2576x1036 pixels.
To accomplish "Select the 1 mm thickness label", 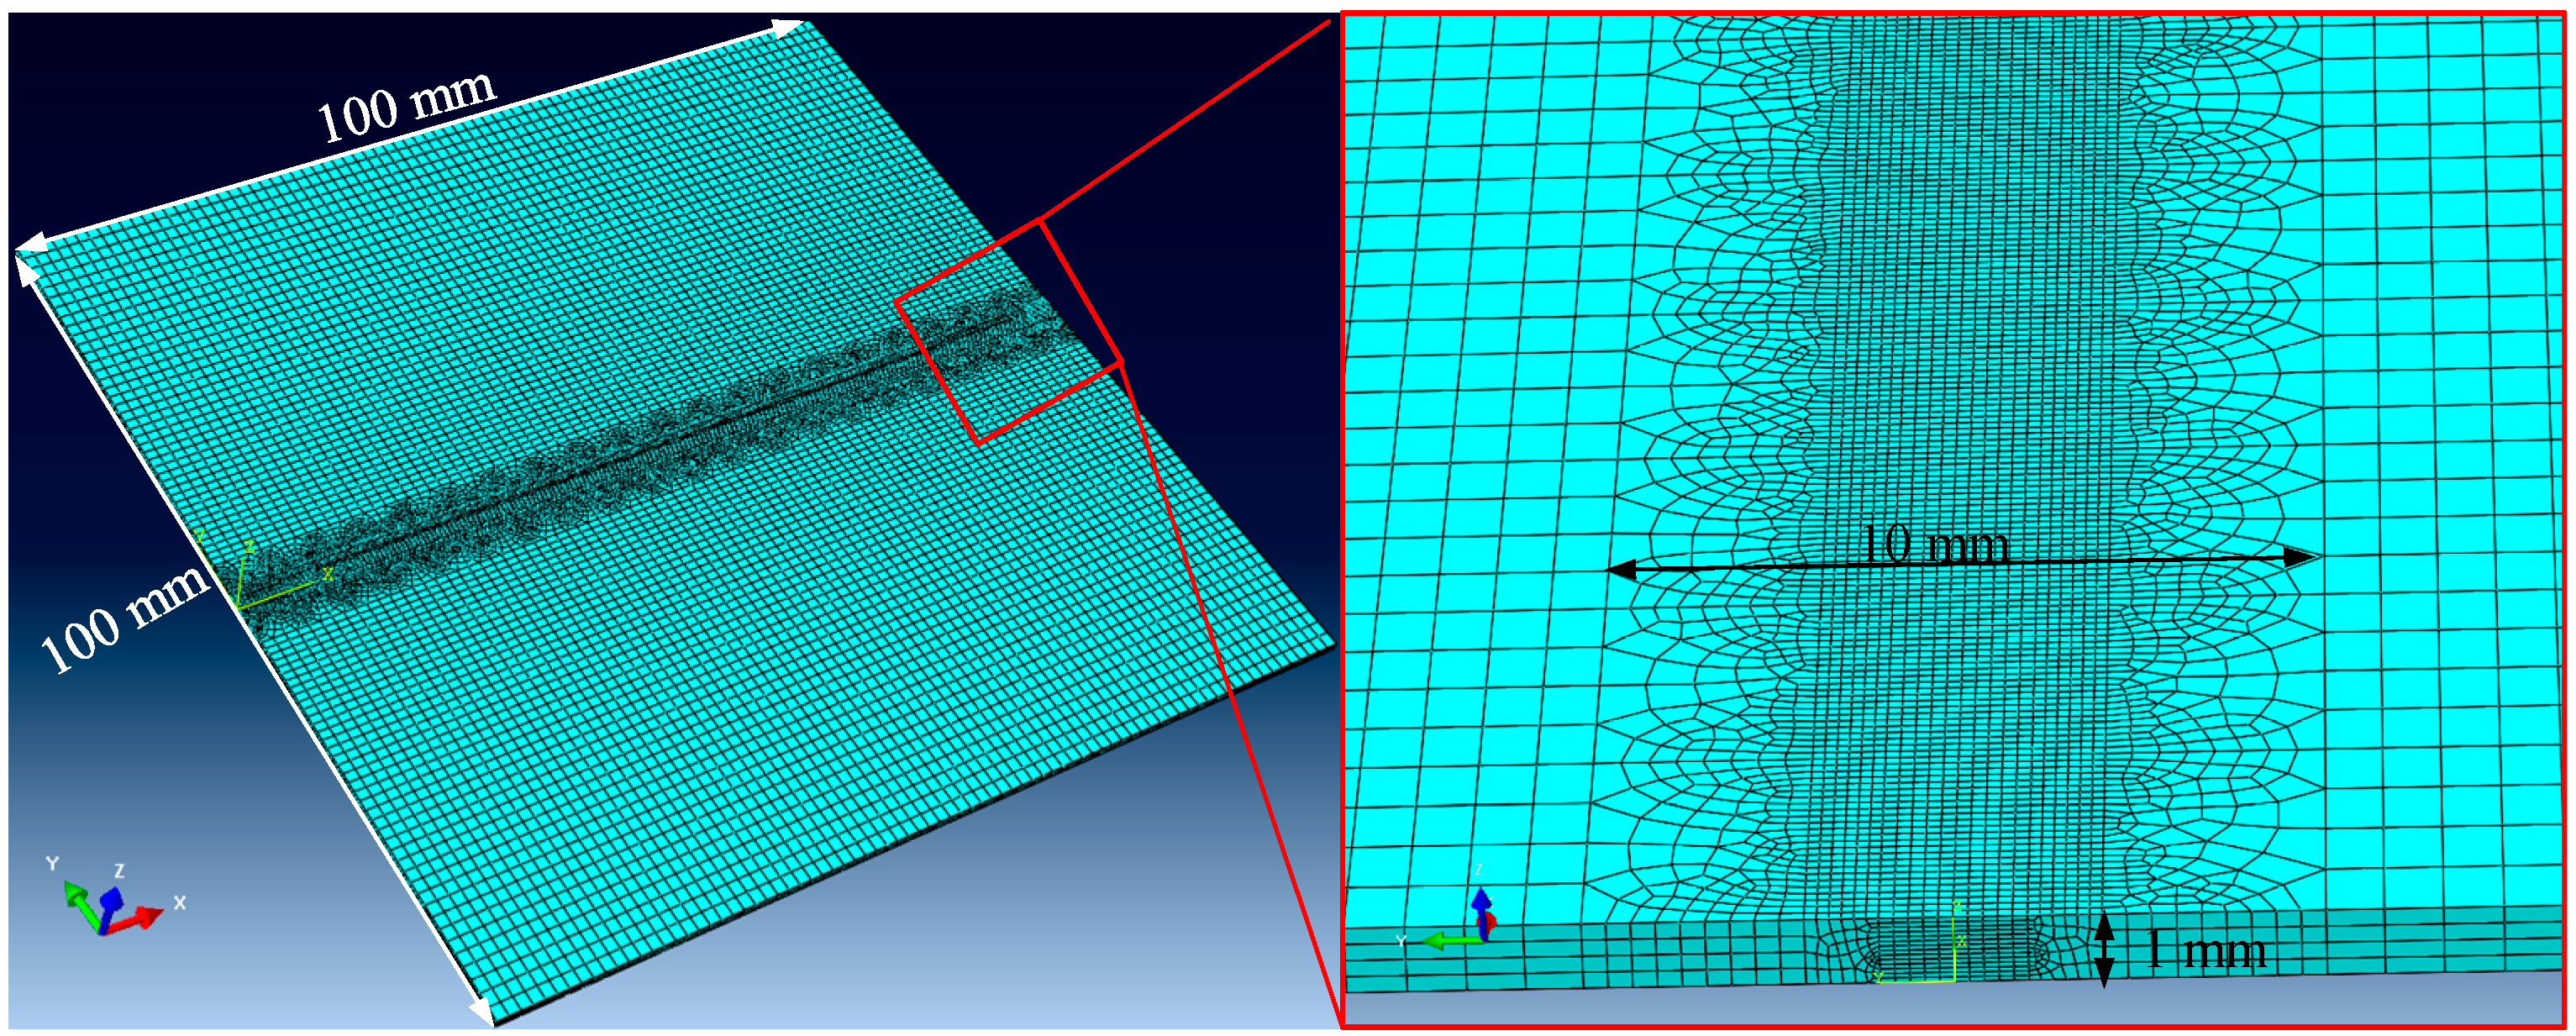I will 2205,949.
